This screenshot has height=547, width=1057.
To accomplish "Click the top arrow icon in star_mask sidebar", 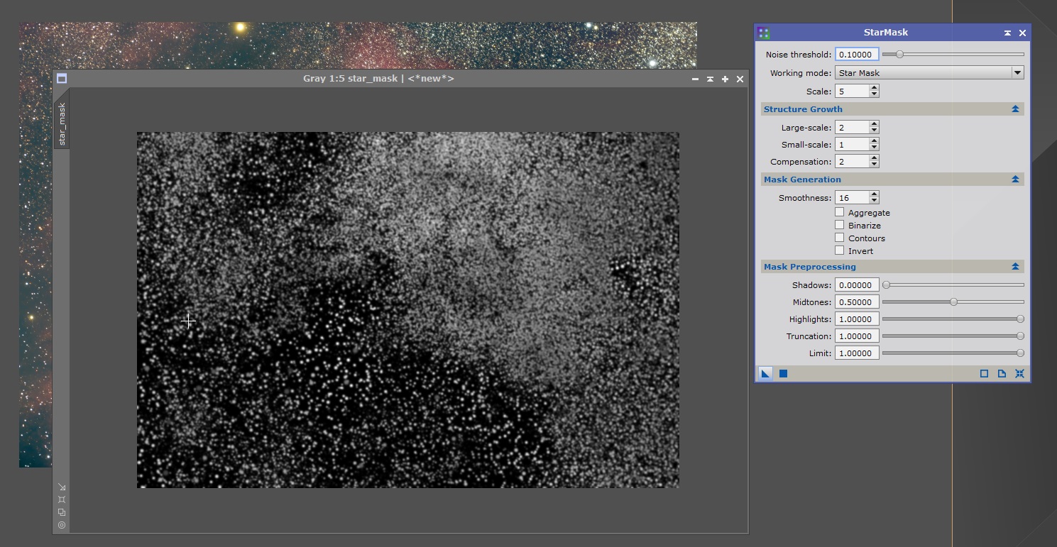I will [x=62, y=487].
